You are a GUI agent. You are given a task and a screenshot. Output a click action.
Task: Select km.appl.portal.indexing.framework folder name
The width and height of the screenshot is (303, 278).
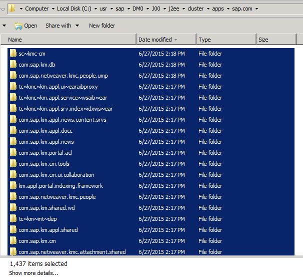click(60, 186)
